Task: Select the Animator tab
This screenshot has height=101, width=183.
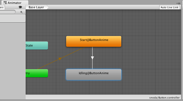Action: pyautogui.click(x=15, y=2)
